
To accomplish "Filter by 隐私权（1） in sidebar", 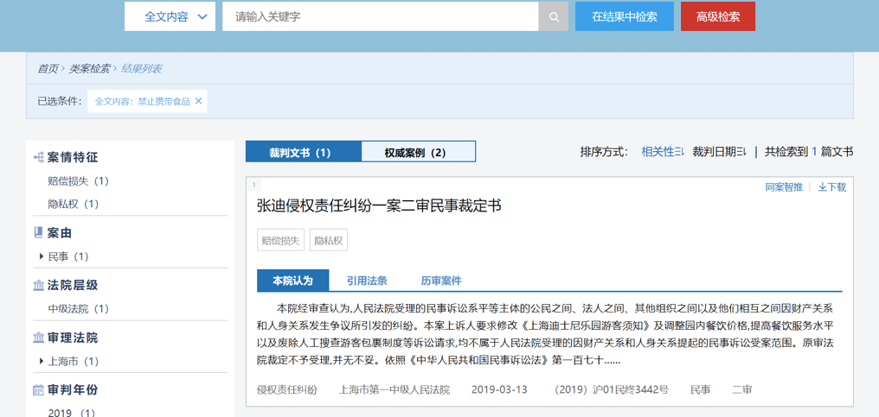I will tap(74, 205).
